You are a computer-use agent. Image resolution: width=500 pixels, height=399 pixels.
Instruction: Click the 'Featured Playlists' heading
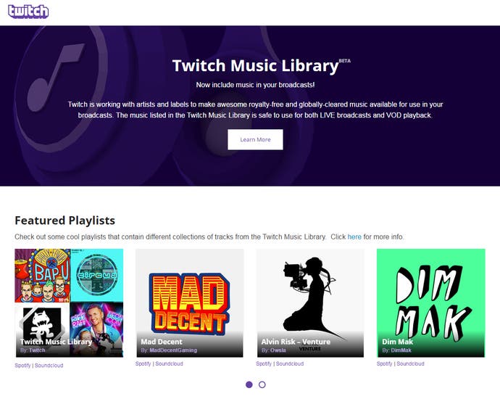[x=64, y=221]
